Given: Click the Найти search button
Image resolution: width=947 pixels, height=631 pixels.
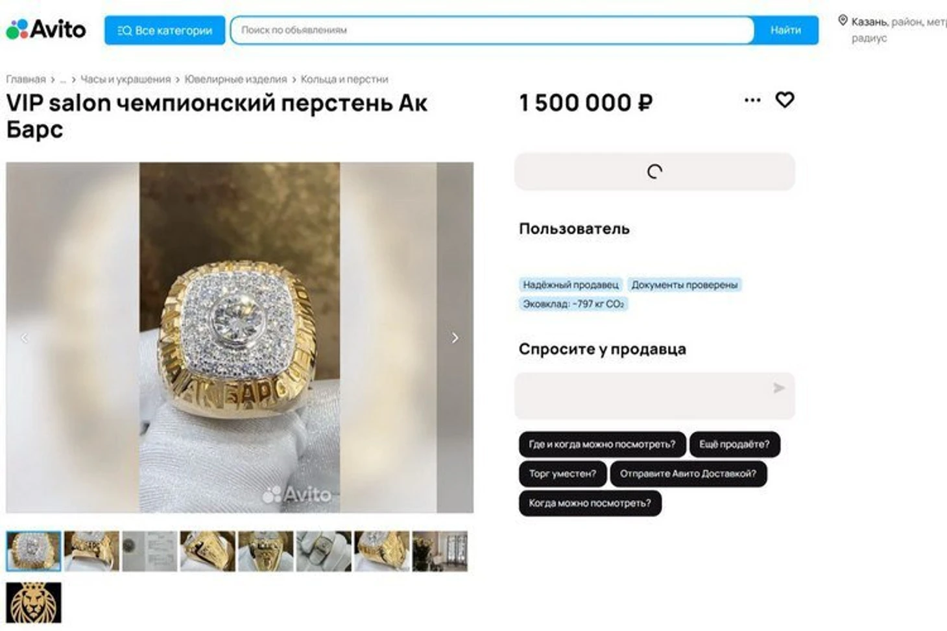Looking at the screenshot, I should pos(785,30).
